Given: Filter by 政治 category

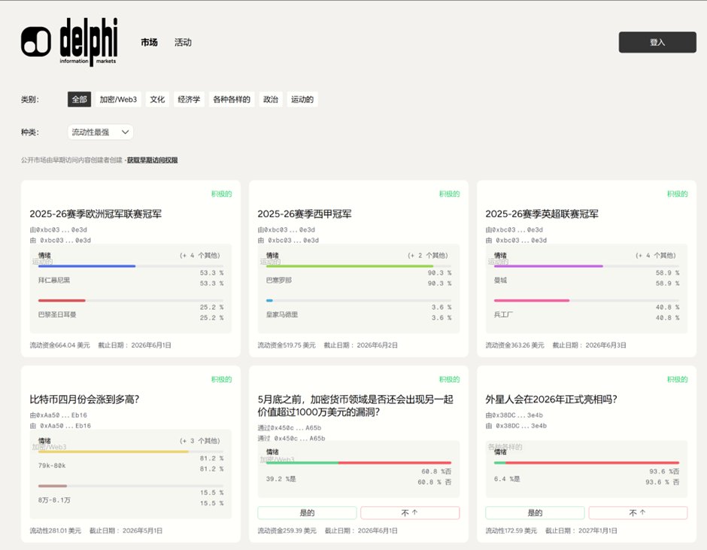Looking at the screenshot, I should click(271, 99).
